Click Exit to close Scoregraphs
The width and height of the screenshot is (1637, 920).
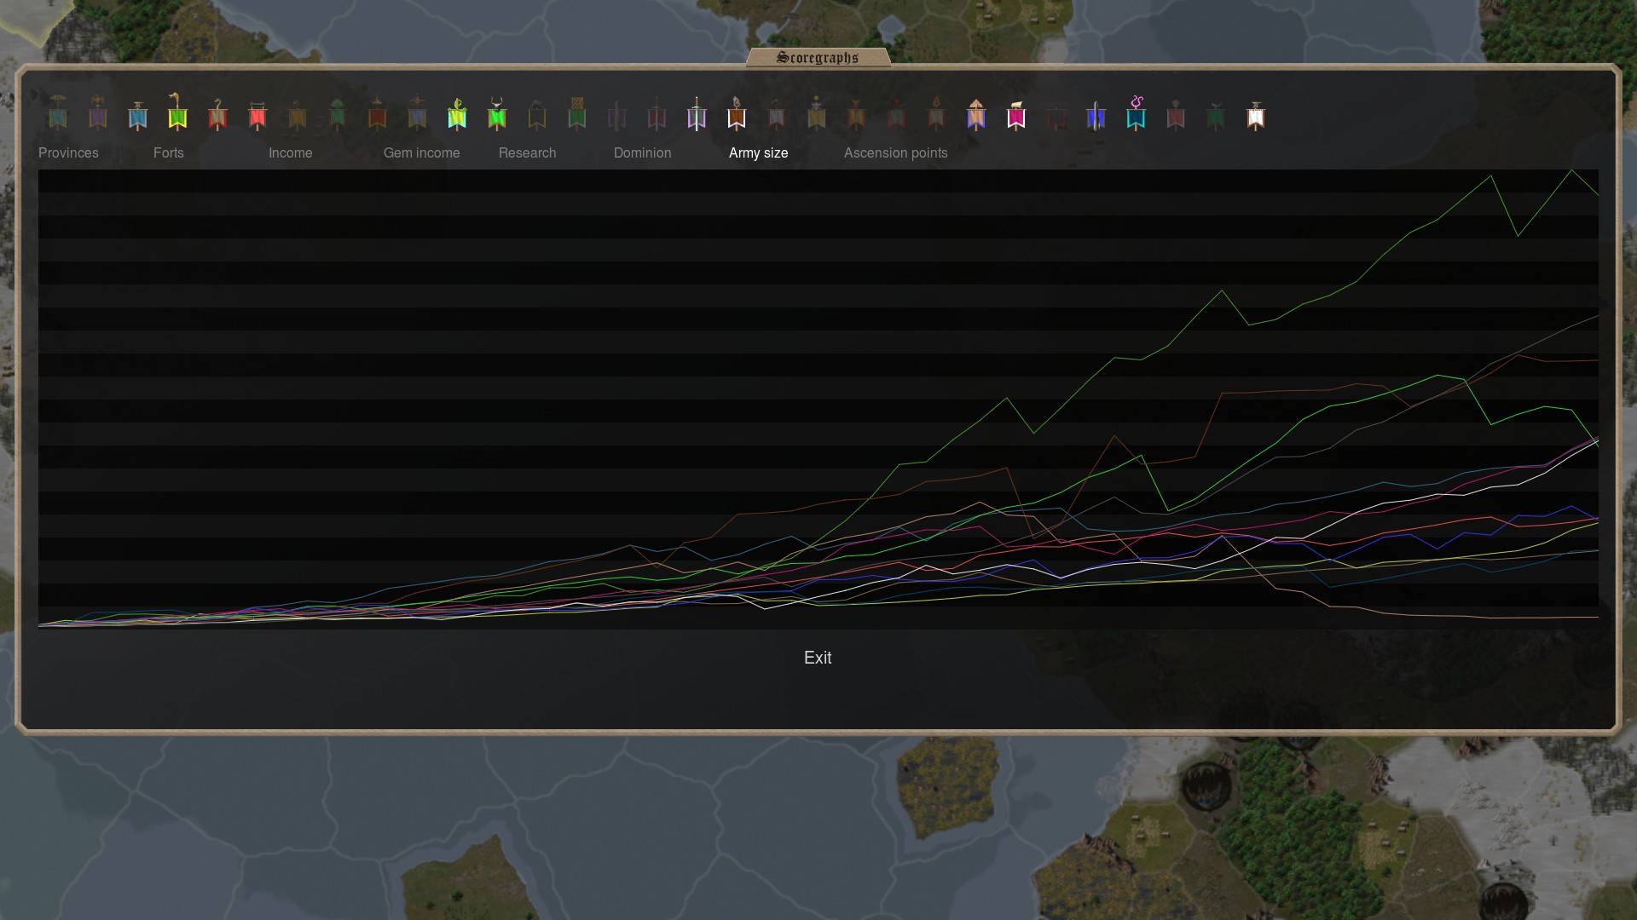point(818,658)
